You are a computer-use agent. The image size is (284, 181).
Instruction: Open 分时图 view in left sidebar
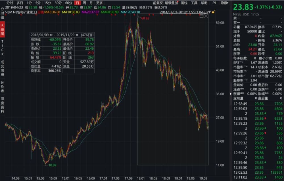coord(2,13)
